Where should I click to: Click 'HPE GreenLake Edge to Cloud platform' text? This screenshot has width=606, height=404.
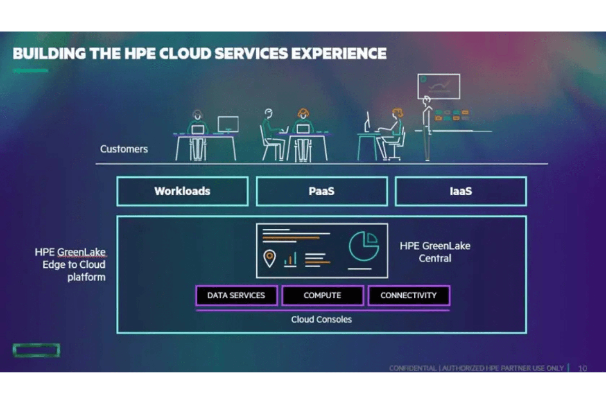click(x=70, y=264)
